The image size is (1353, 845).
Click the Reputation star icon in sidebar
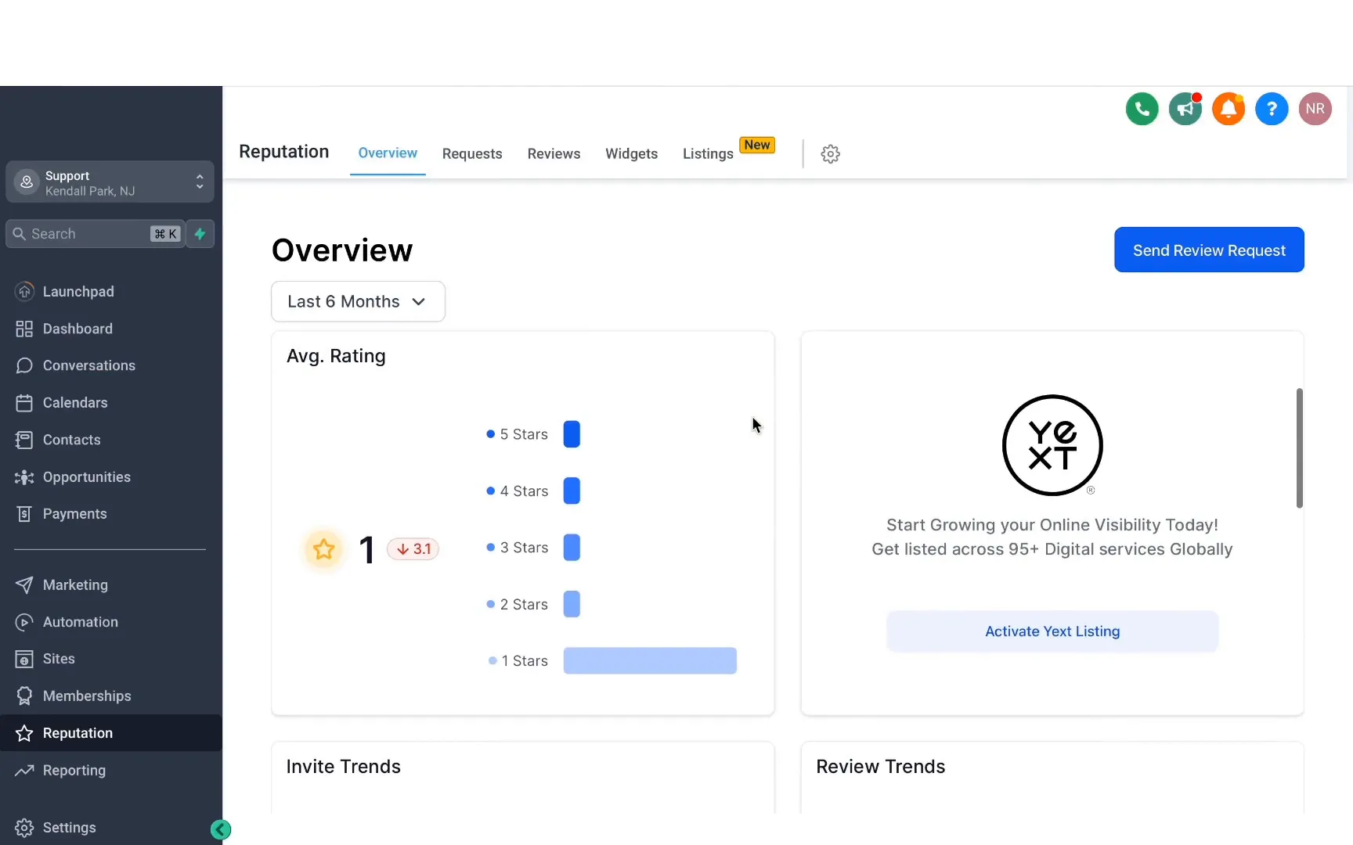(24, 733)
